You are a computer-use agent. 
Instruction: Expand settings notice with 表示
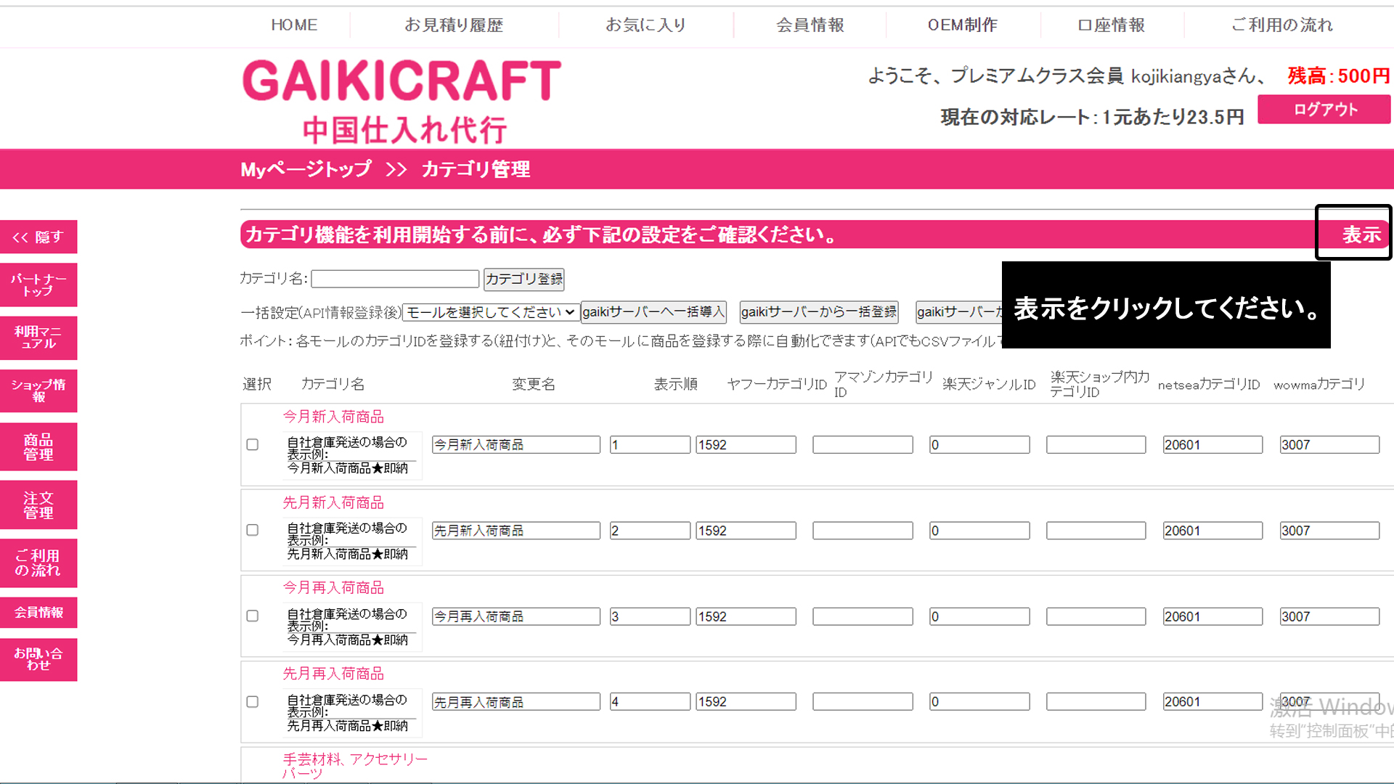1361,234
